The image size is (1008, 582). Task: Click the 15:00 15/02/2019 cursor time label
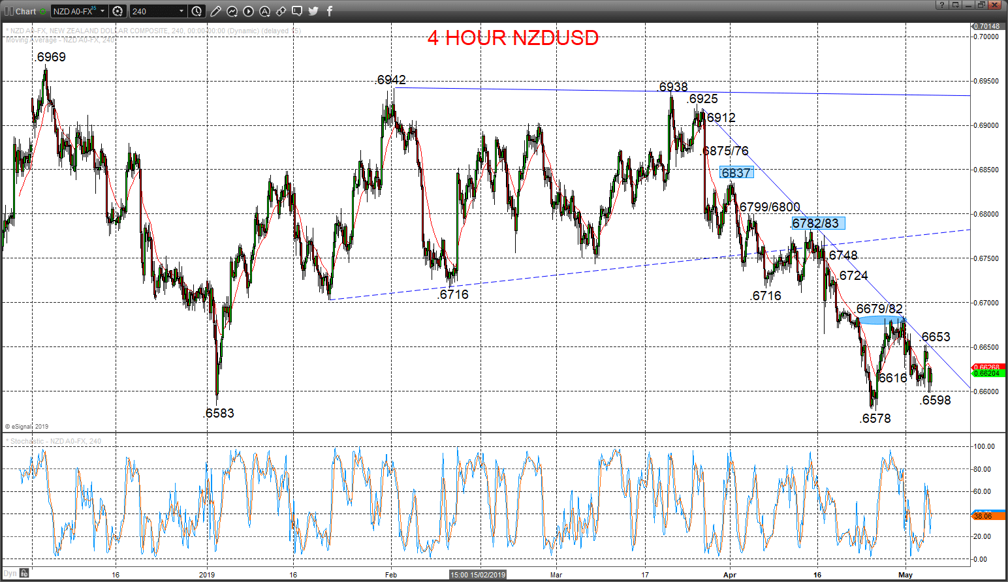(x=478, y=575)
